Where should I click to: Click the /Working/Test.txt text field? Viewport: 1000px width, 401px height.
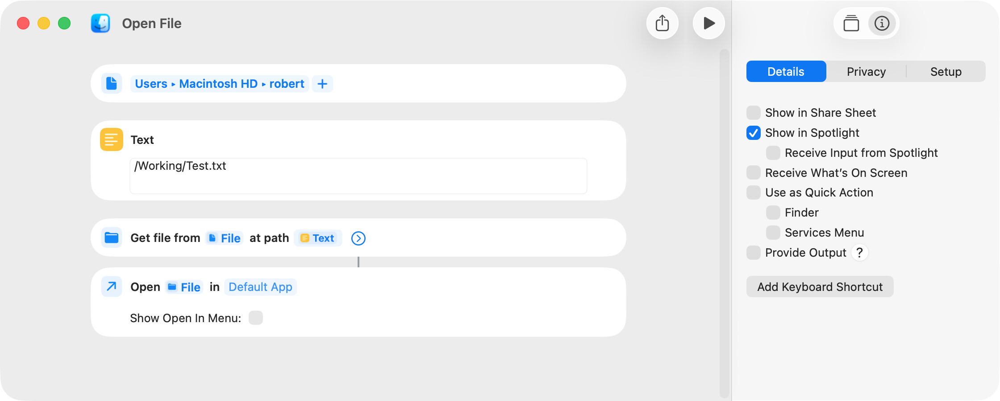[x=358, y=176]
